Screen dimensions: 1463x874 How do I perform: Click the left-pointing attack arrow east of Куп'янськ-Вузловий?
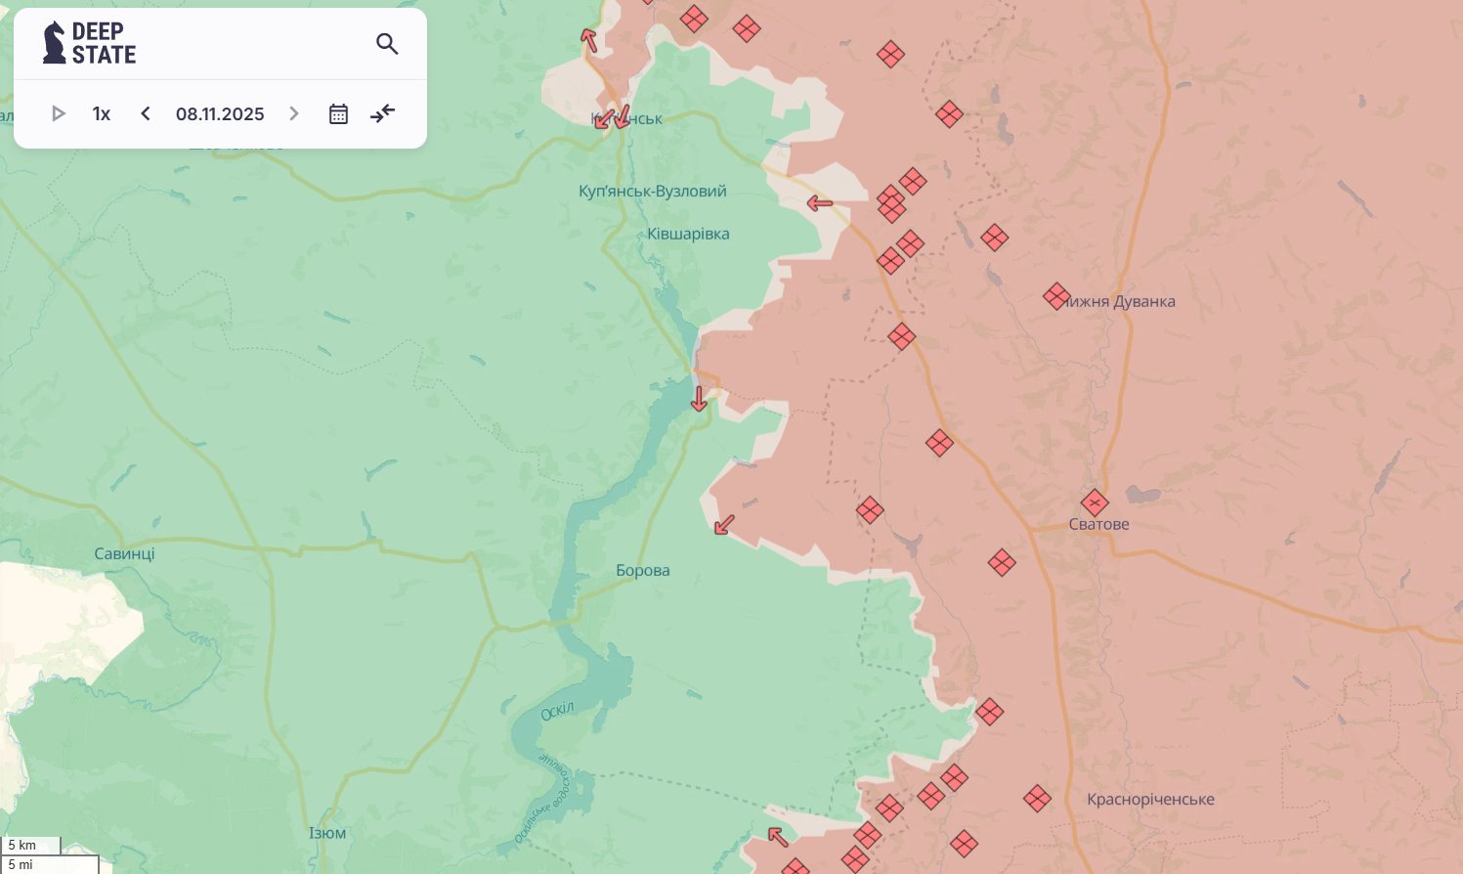(819, 203)
